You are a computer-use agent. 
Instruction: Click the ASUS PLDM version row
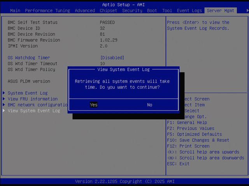(x=29, y=81)
